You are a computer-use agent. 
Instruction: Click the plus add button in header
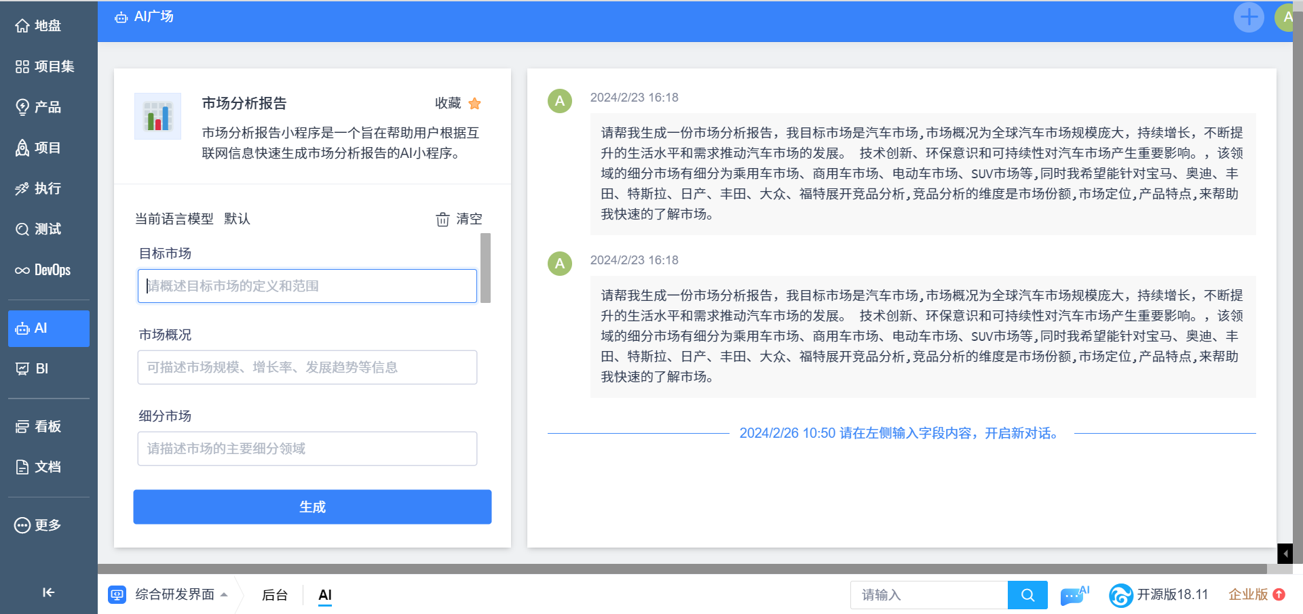(x=1249, y=17)
